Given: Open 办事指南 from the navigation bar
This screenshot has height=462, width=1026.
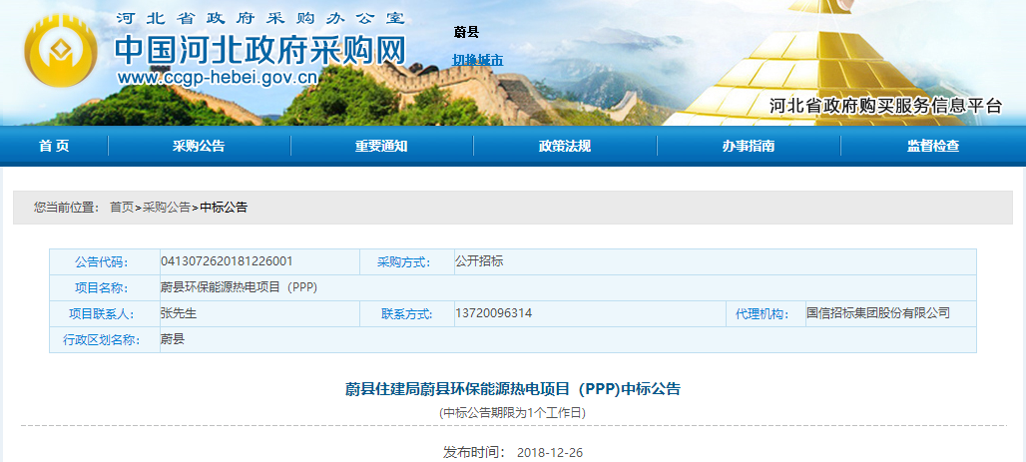Looking at the screenshot, I should pos(749,146).
